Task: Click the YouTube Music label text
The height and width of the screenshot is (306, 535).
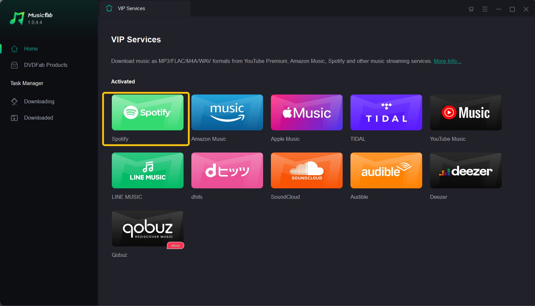Action: [x=448, y=139]
